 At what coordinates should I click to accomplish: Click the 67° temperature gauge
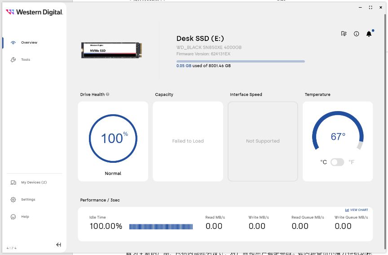click(338, 131)
